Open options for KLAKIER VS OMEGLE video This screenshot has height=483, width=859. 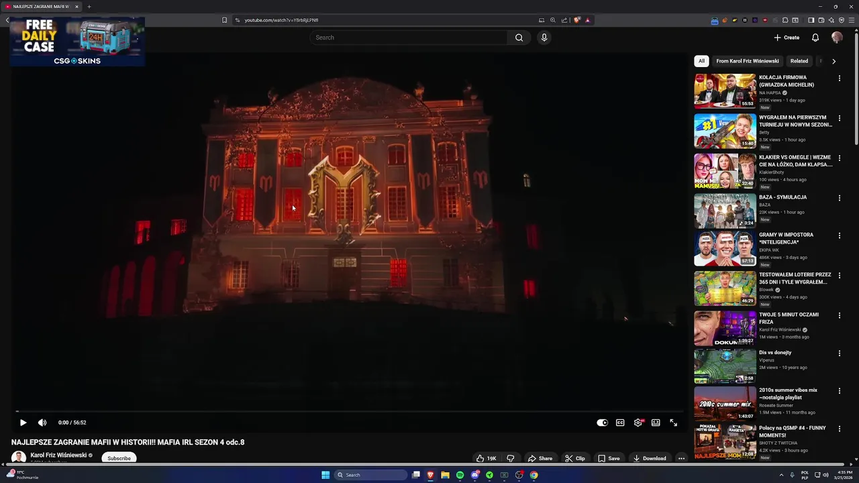(839, 158)
